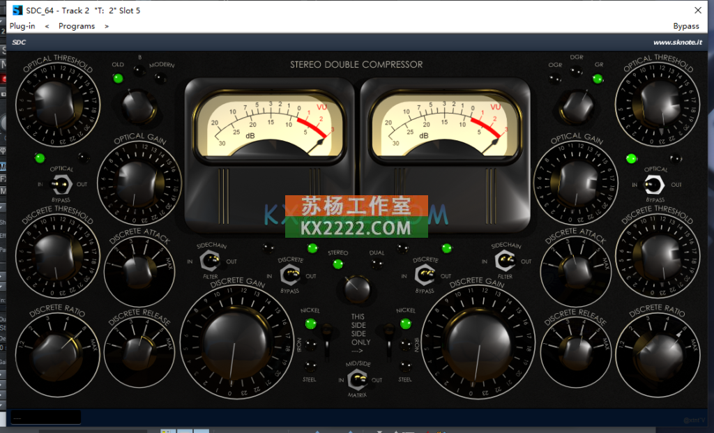Open the Programs menu

[77, 26]
